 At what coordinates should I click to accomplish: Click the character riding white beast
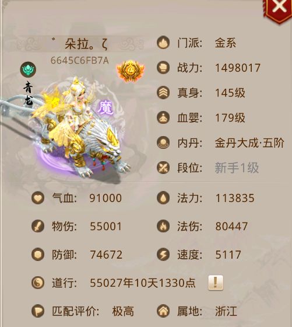pyautogui.click(x=81, y=129)
